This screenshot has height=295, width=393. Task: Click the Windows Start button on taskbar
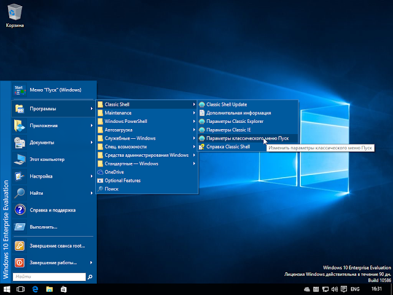7,289
